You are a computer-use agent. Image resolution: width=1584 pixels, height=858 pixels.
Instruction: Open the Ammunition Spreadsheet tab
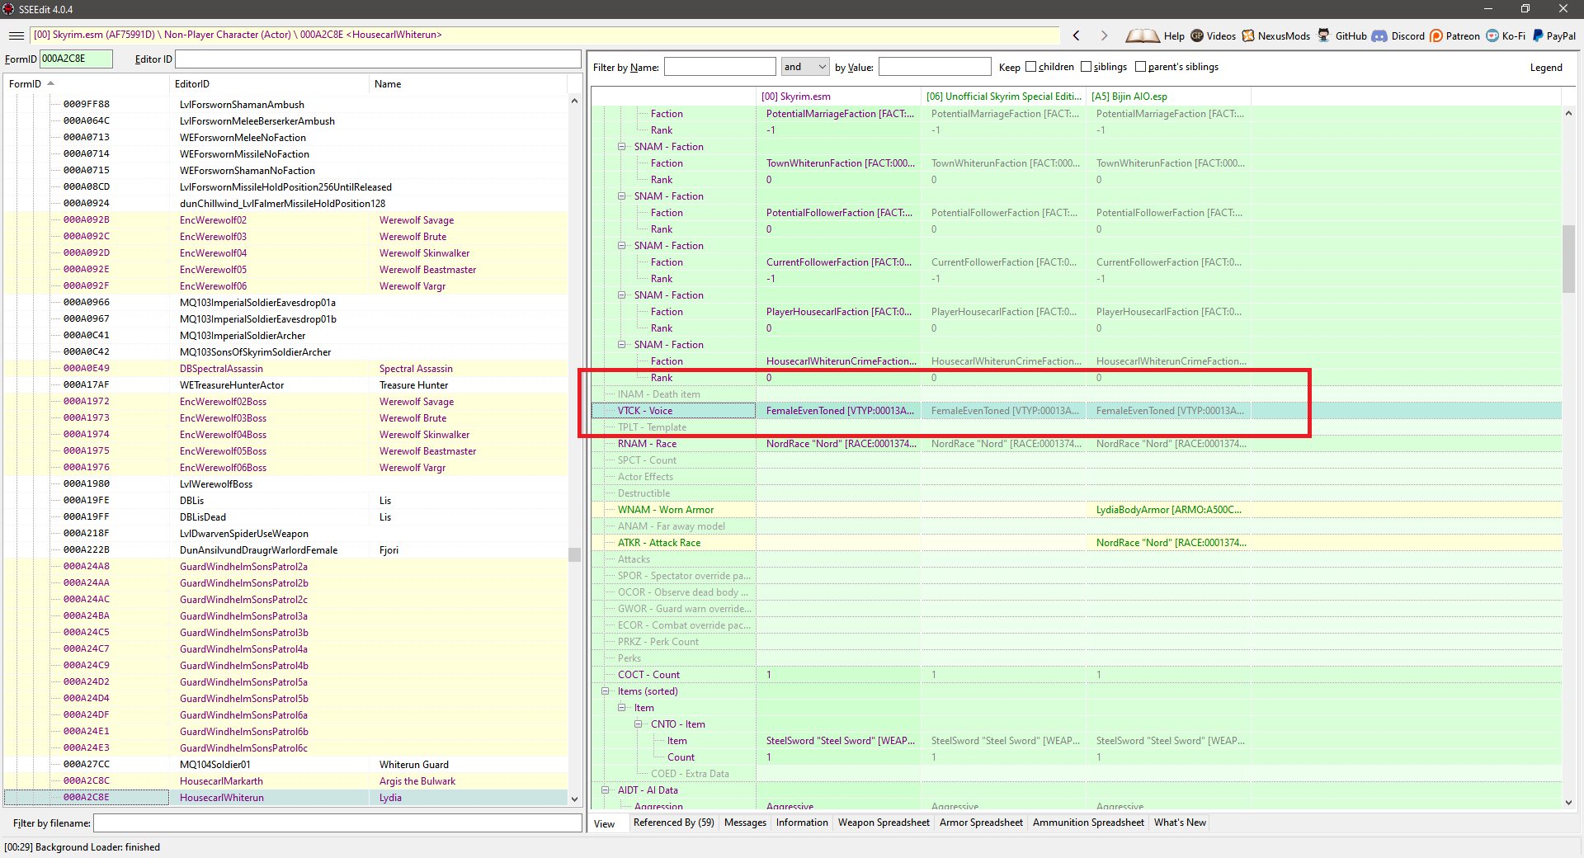tap(1088, 823)
